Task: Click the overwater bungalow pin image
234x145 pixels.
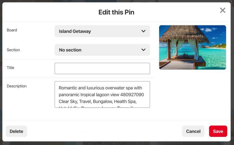Action: (x=193, y=47)
